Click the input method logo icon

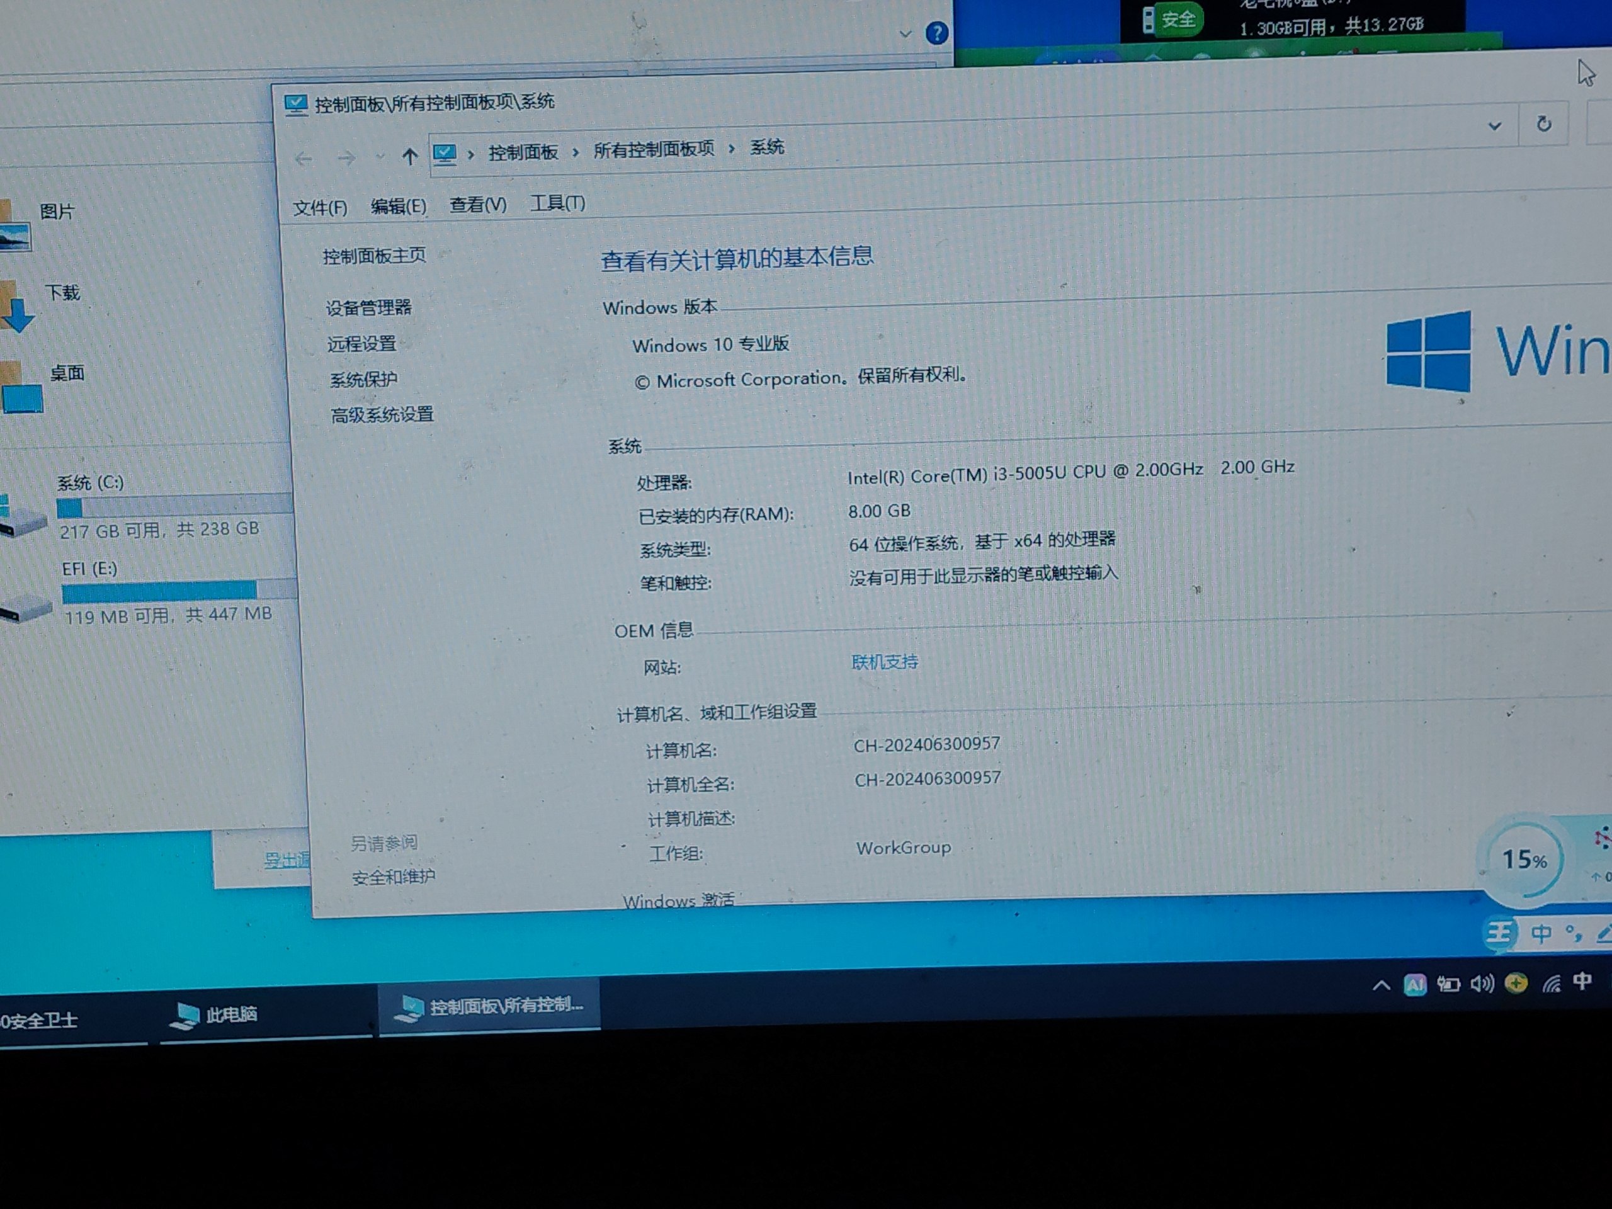tap(1499, 933)
